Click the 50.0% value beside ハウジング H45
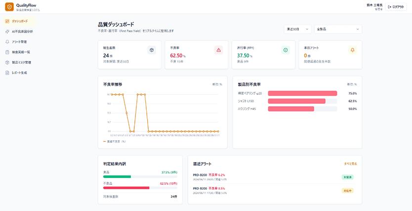Screen dimensions: 412x211 click(x=353, y=109)
